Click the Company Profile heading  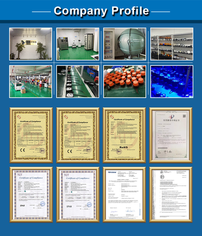101,11
